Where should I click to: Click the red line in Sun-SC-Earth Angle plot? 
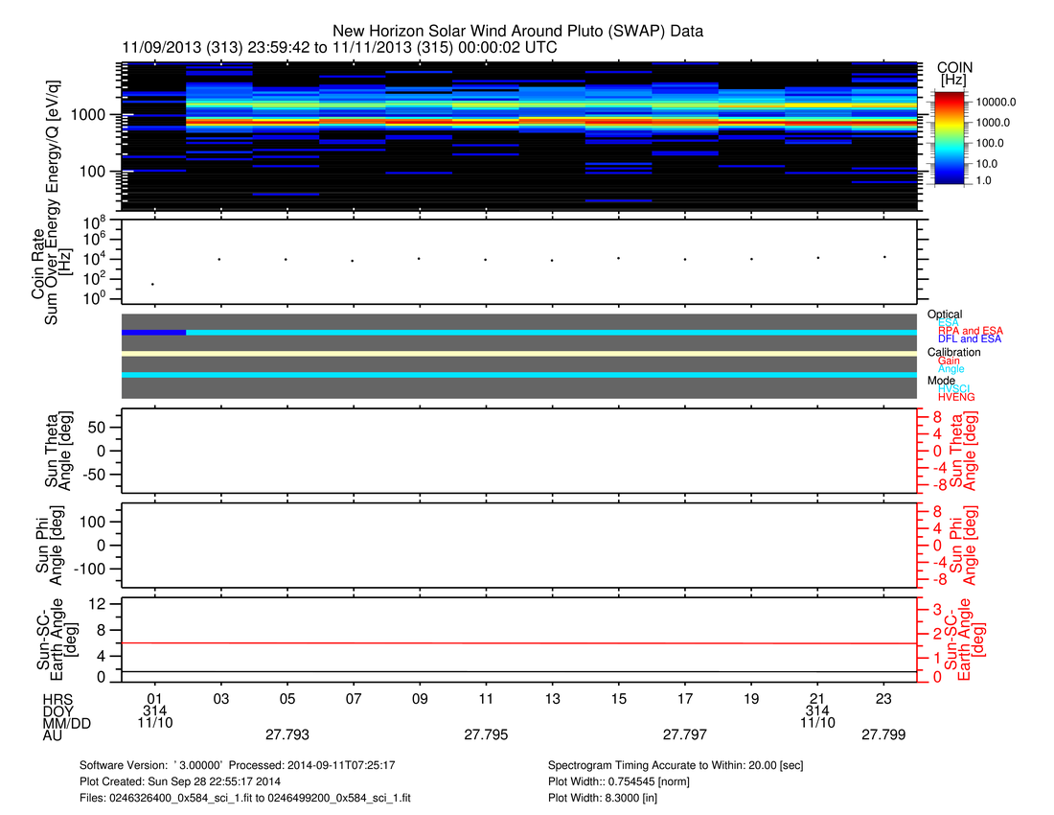518,643
